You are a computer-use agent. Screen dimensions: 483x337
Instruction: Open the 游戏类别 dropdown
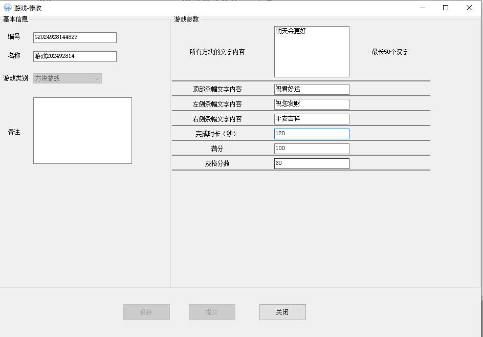(68, 78)
